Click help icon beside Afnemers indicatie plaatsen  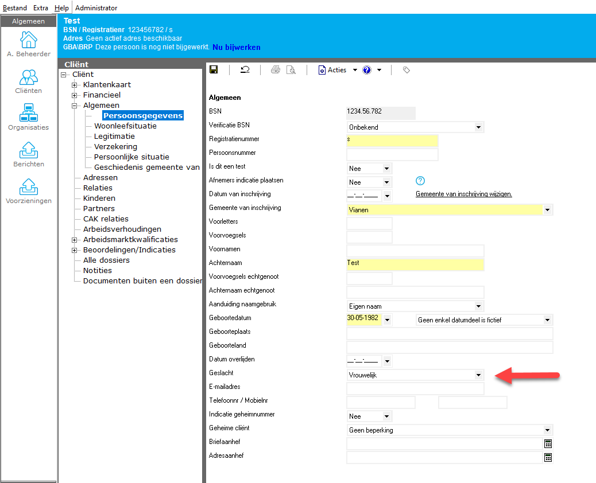(420, 181)
